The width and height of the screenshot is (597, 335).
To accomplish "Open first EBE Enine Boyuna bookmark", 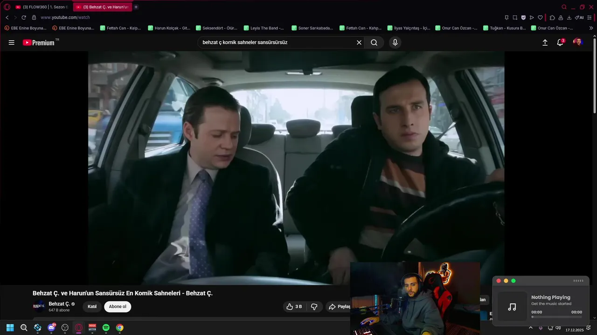I will tap(26, 28).
